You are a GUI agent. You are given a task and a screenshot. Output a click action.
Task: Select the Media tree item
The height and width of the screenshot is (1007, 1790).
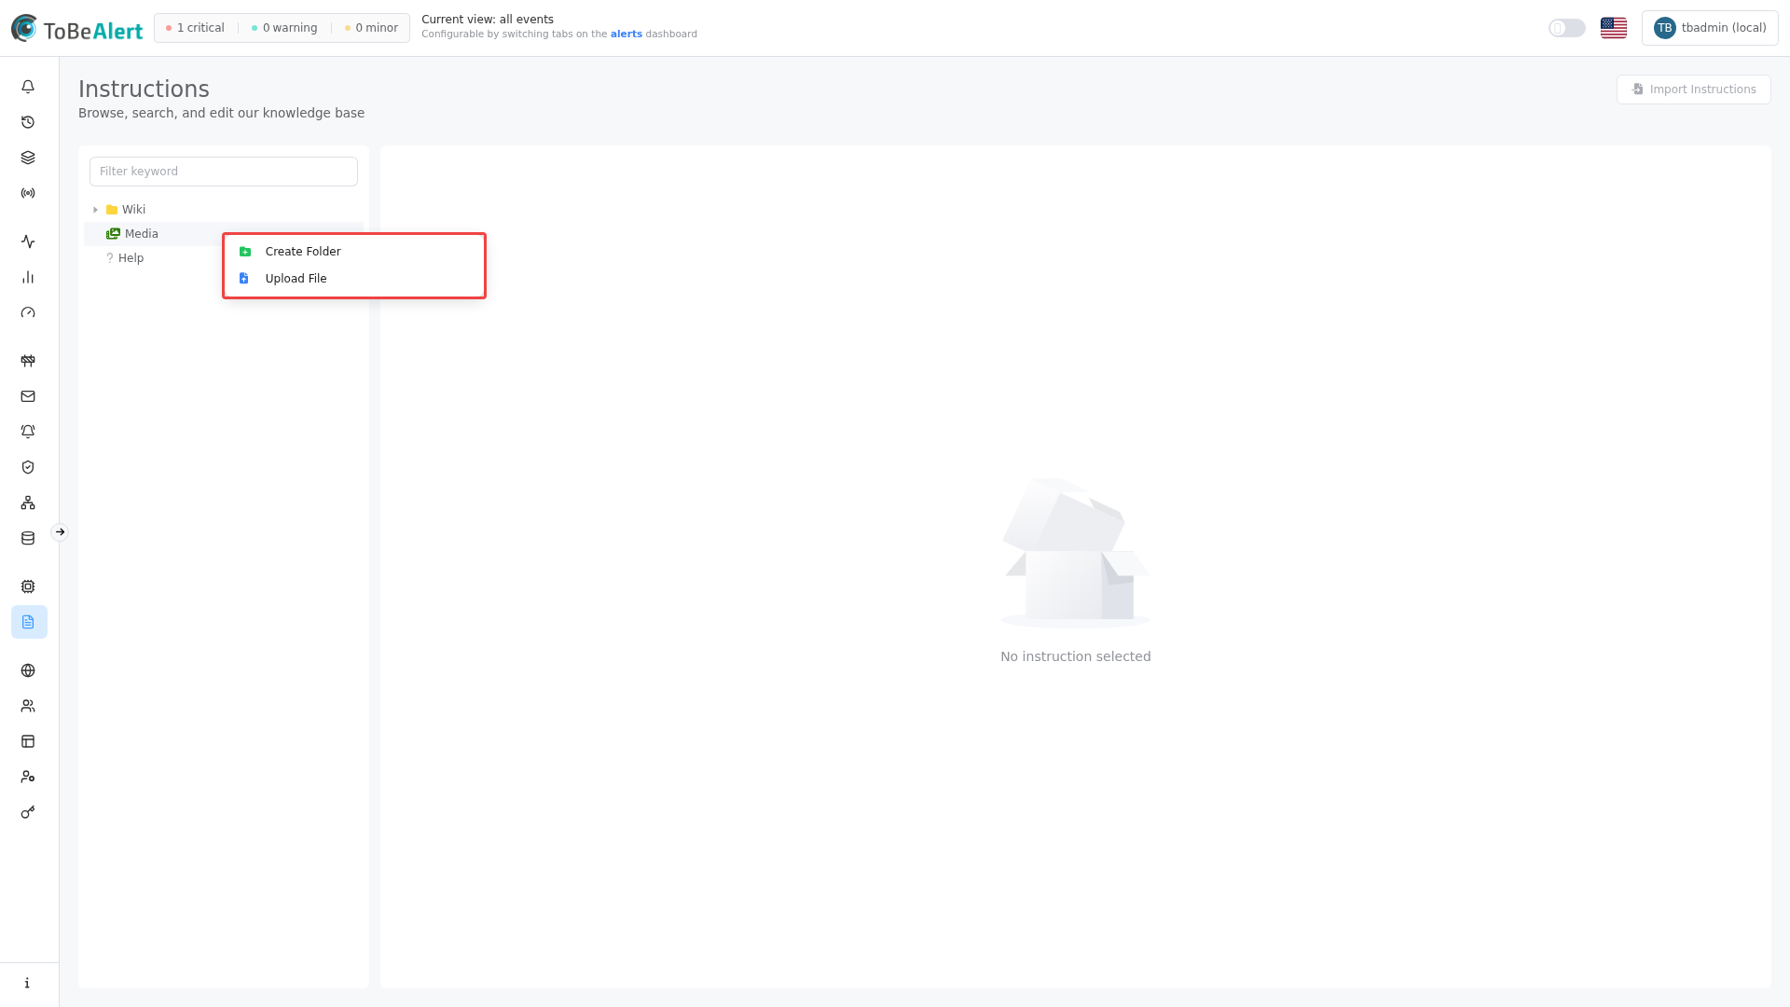tap(224, 234)
